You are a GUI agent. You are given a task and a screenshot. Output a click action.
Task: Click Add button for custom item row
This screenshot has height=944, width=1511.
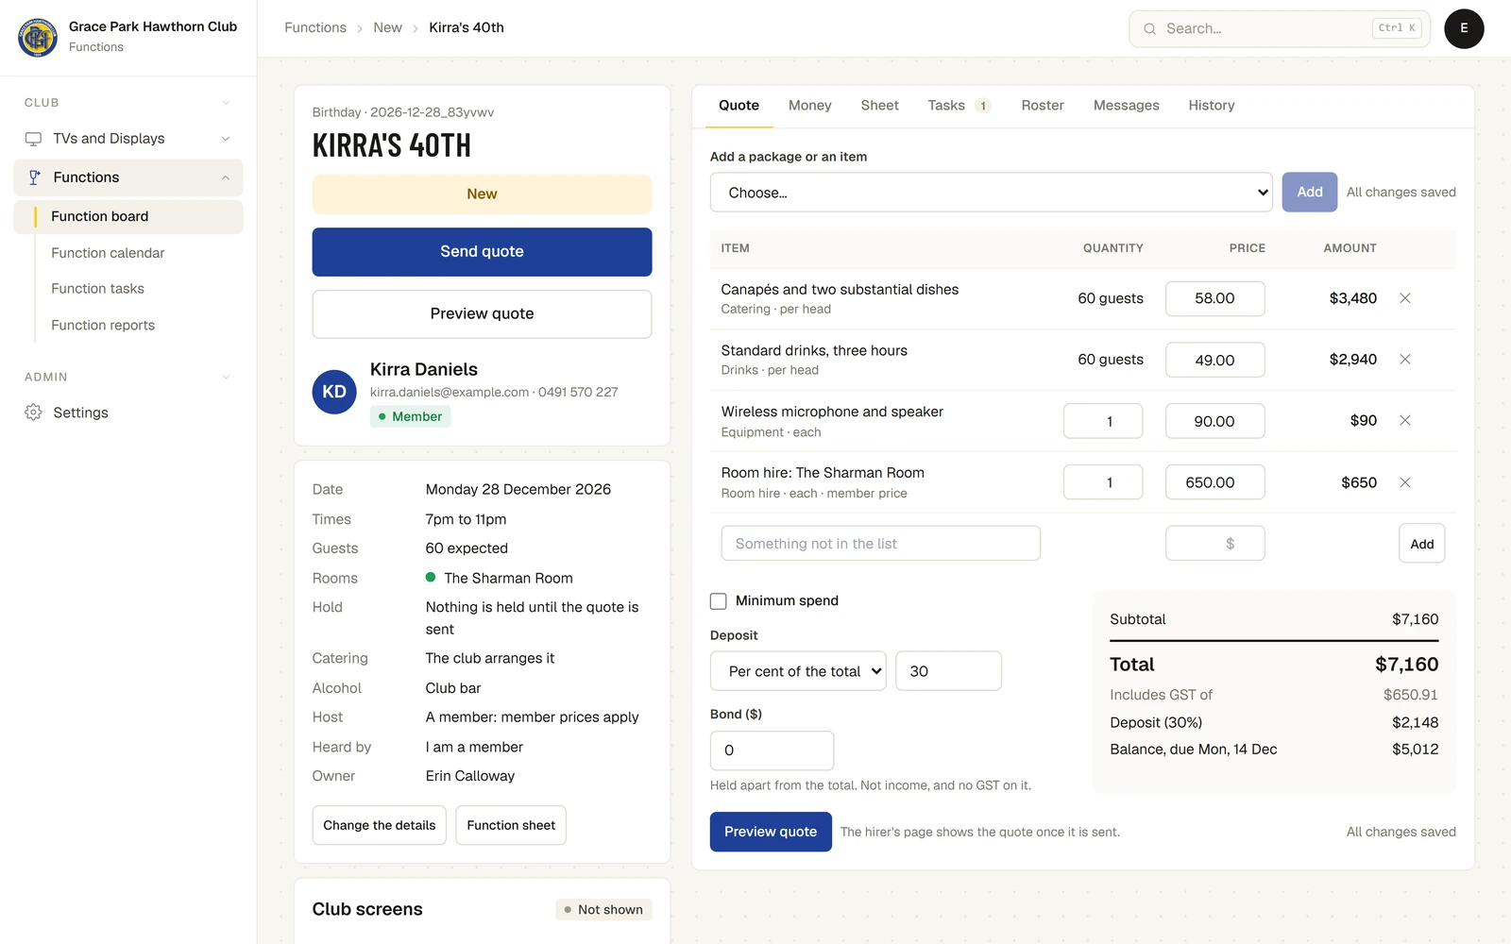[x=1421, y=544]
